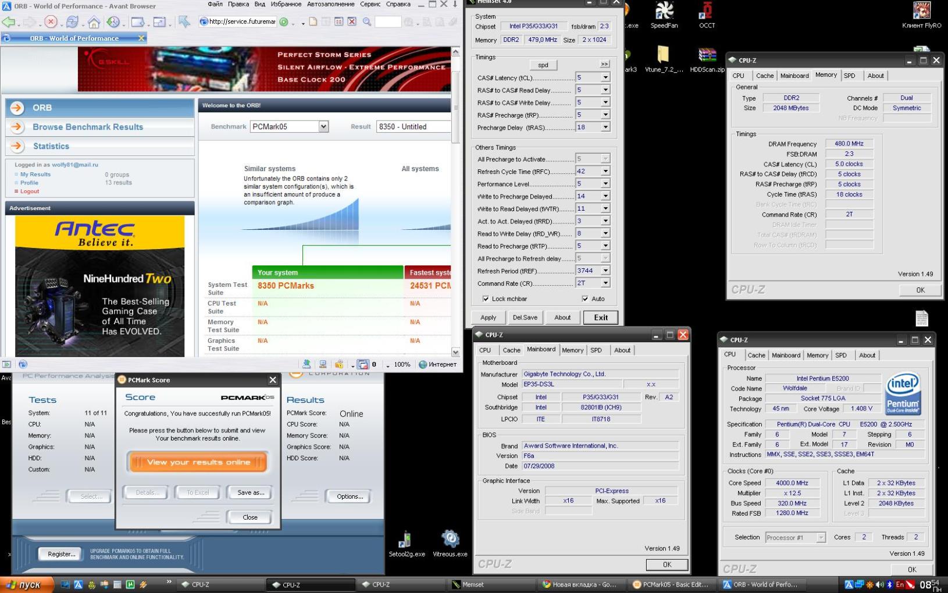Close the ORB - World of Performance tab

tap(141, 38)
